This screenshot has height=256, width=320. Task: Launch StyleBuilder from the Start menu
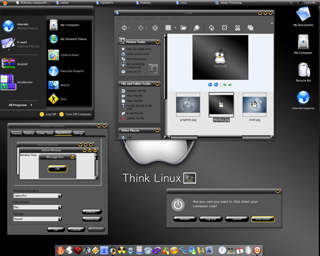[x=17, y=82]
